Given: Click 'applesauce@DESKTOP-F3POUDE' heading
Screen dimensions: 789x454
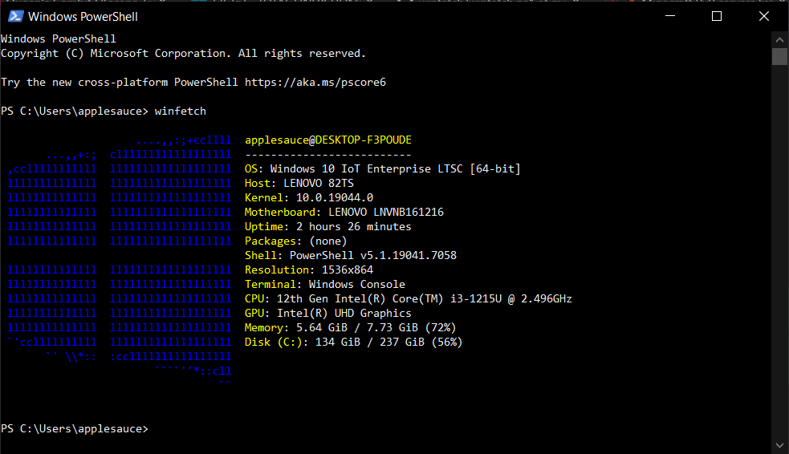Looking at the screenshot, I should pos(328,140).
